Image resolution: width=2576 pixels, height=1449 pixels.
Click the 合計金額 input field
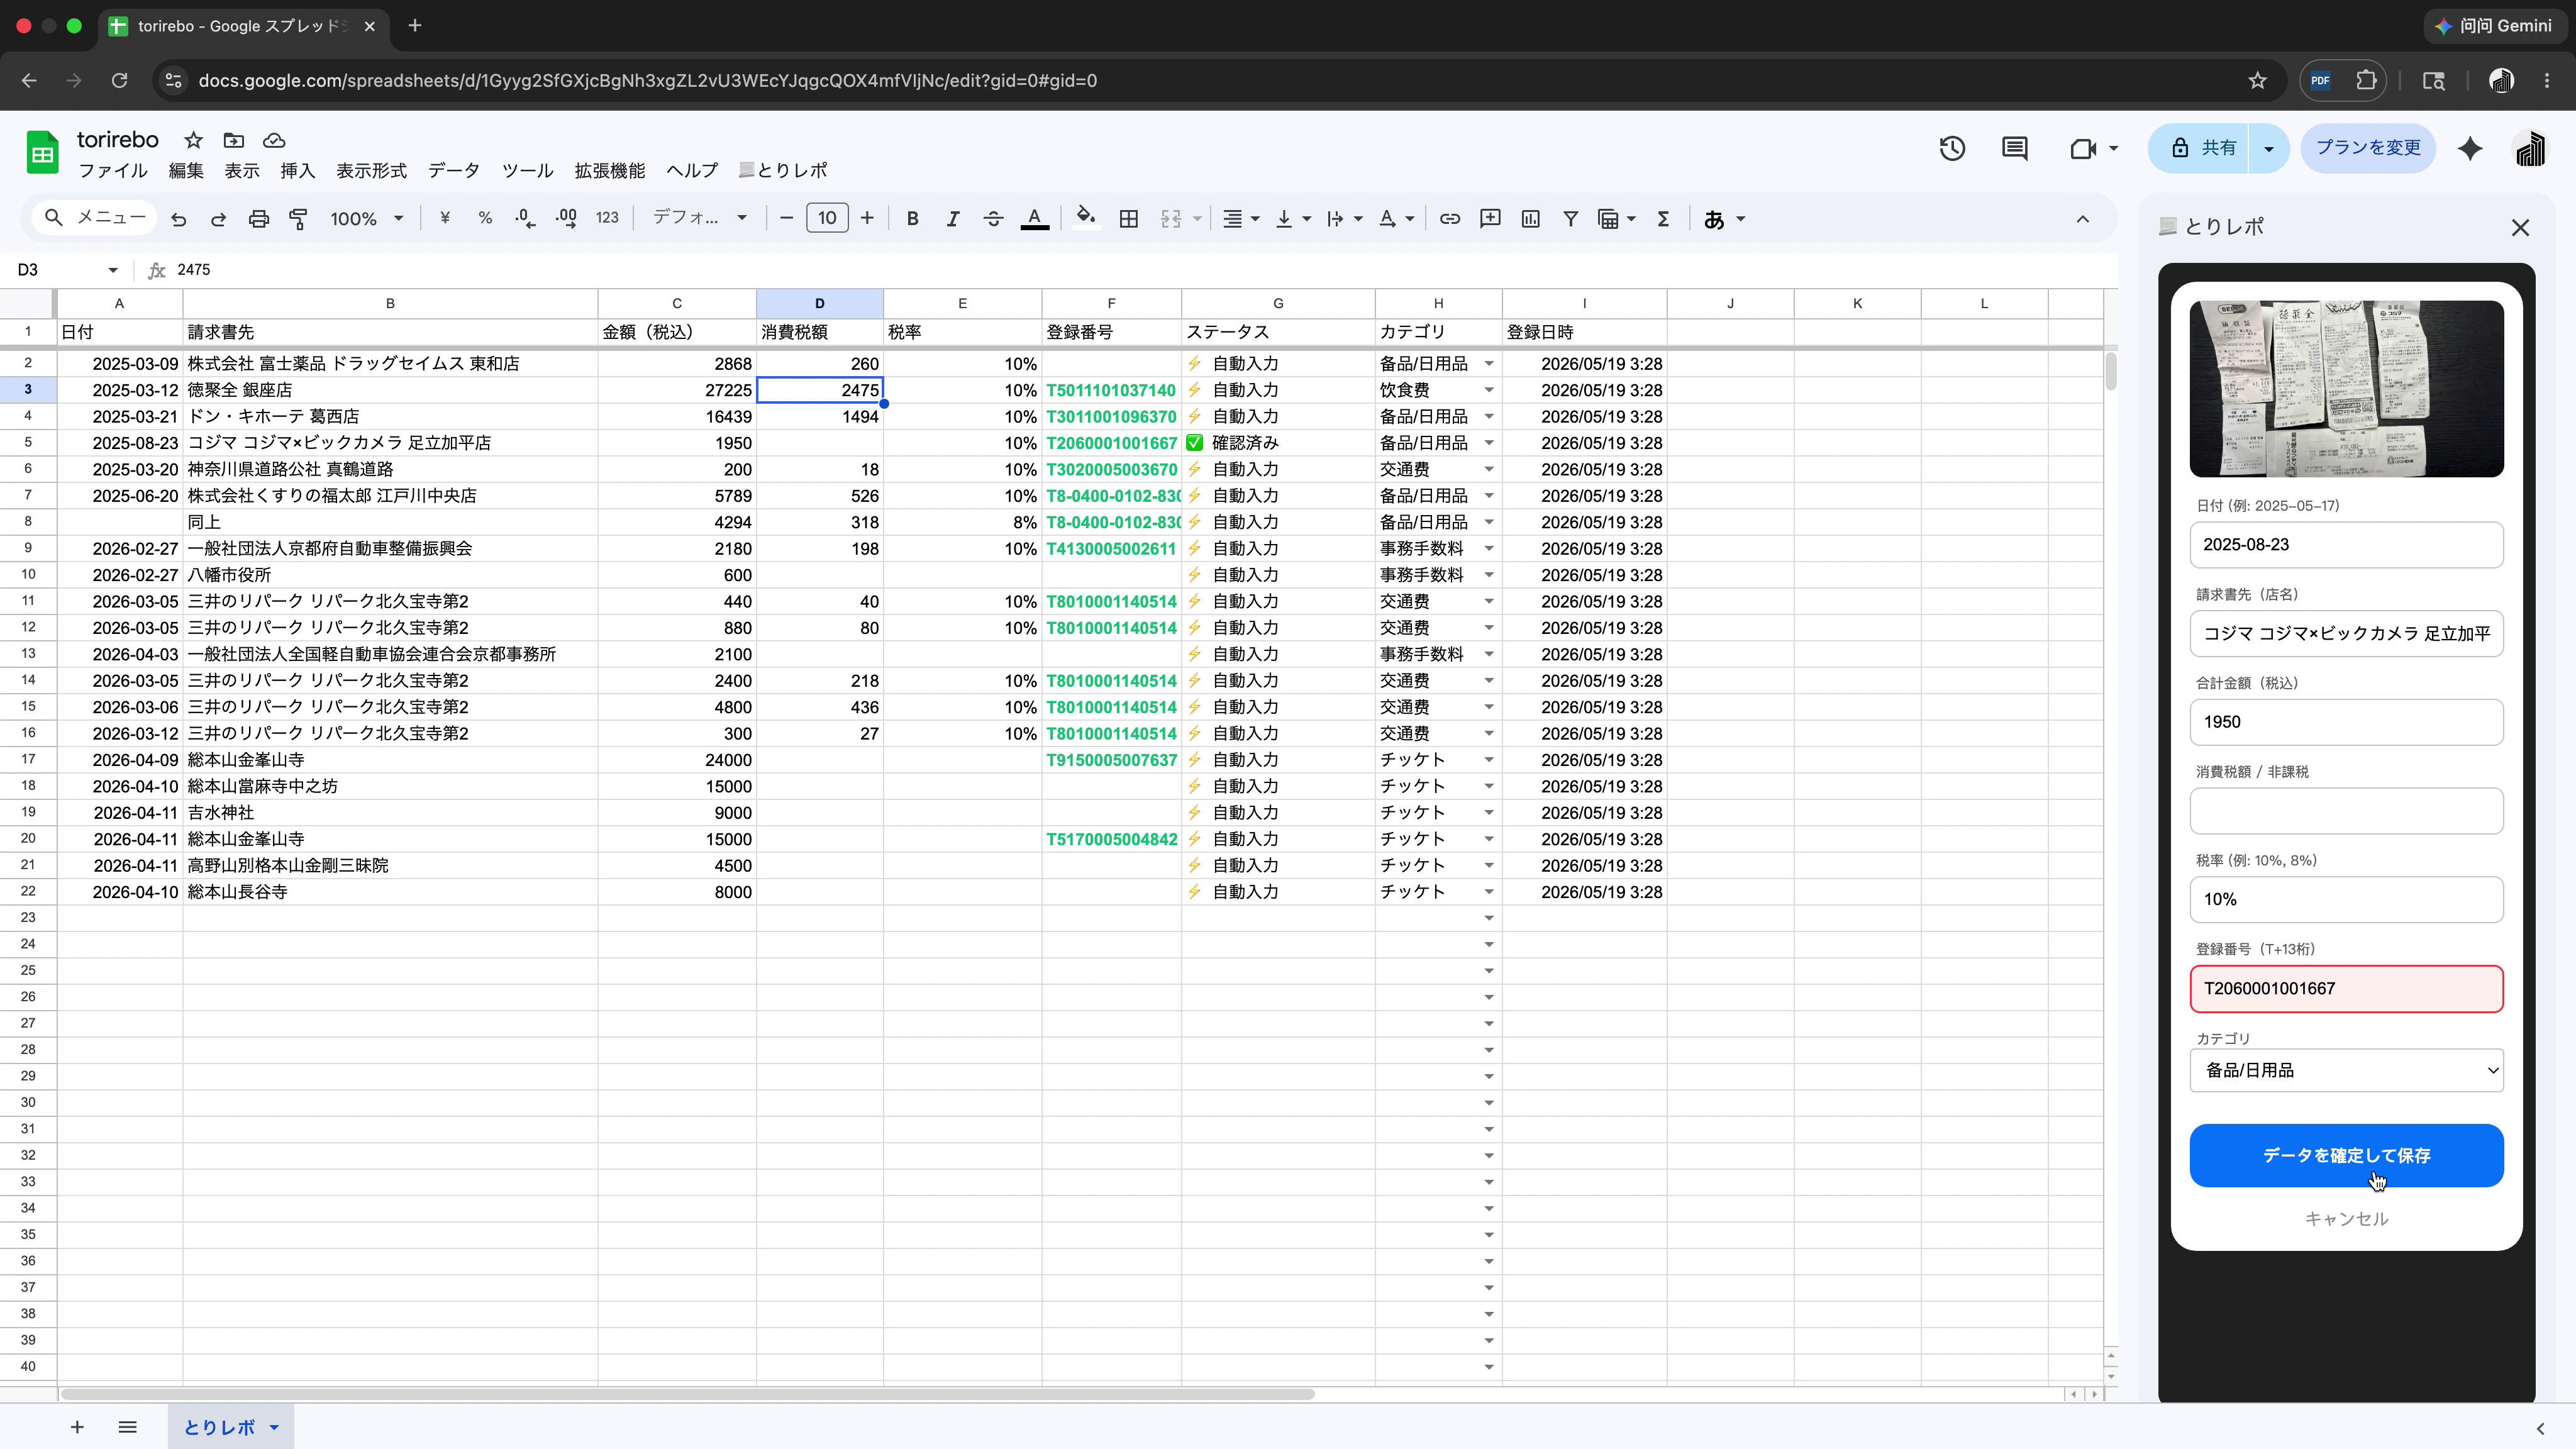[x=2346, y=722]
